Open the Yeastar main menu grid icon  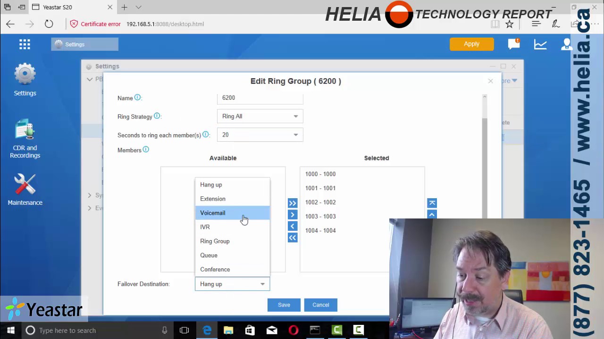tap(25, 44)
